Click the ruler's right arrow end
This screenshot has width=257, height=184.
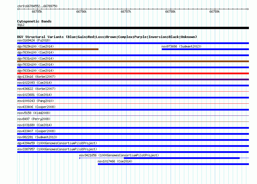pos(248,9)
